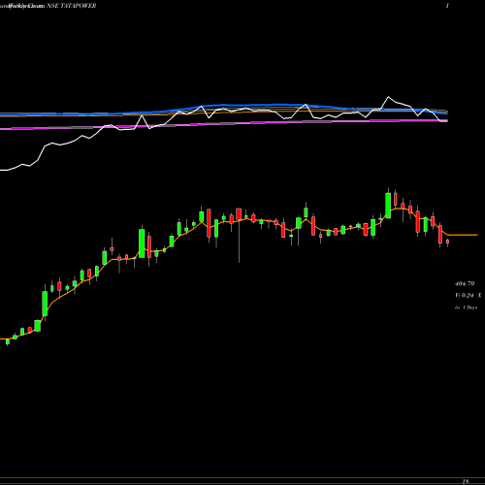Screen dimensions: 485x485
Task: Select the white indicator line at its peak
Action: coord(388,97)
